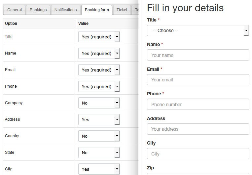Viewport: 252px width, 175px height.
Task: Expand the Company option dropdown
Action: pyautogui.click(x=99, y=103)
